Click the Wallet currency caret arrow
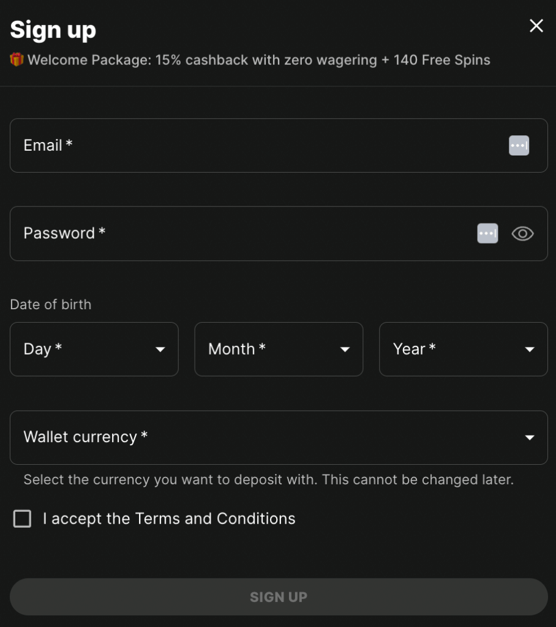Image resolution: width=556 pixels, height=627 pixels. click(530, 437)
